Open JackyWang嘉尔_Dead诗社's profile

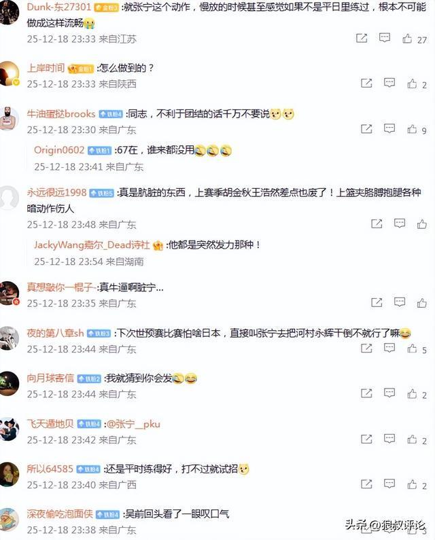(x=92, y=245)
